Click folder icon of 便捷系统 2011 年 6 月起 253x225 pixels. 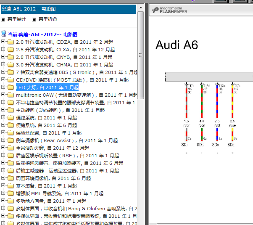11,125
